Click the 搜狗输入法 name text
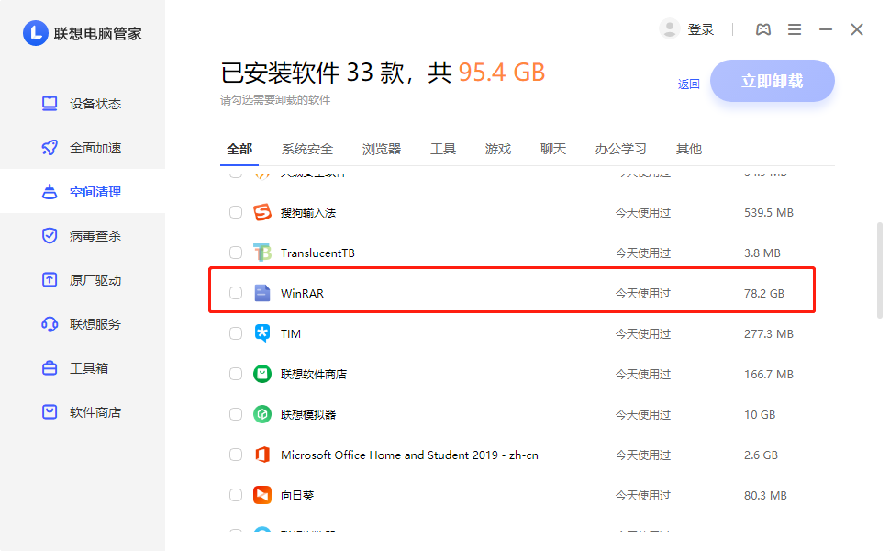Screen dimensions: 890x551 click(308, 212)
